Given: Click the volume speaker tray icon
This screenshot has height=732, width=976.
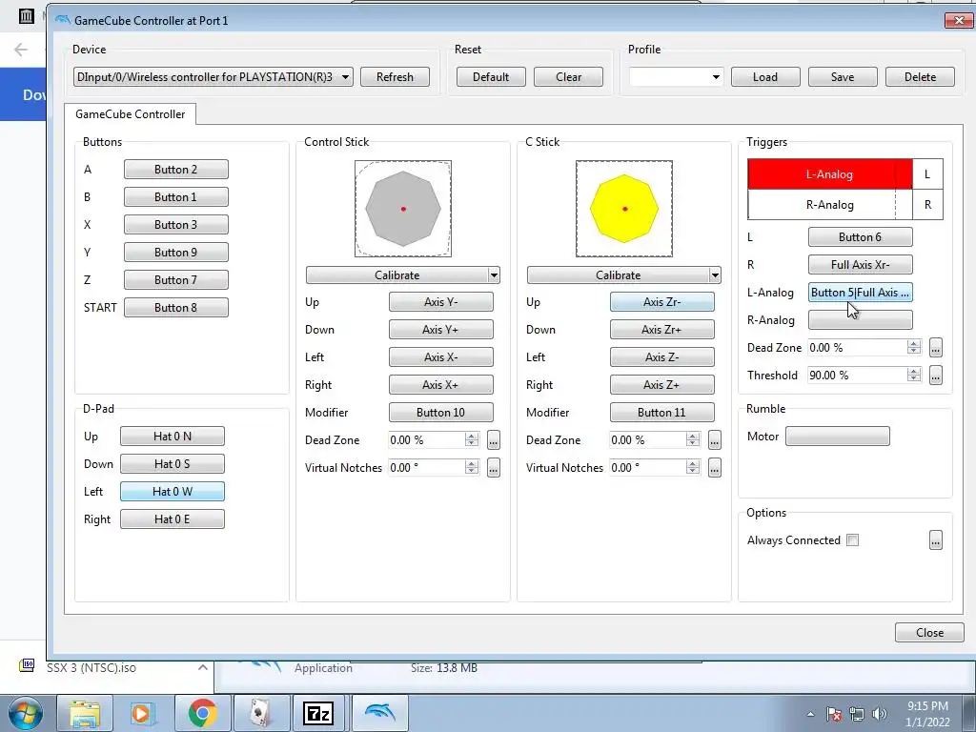Looking at the screenshot, I should point(880,714).
